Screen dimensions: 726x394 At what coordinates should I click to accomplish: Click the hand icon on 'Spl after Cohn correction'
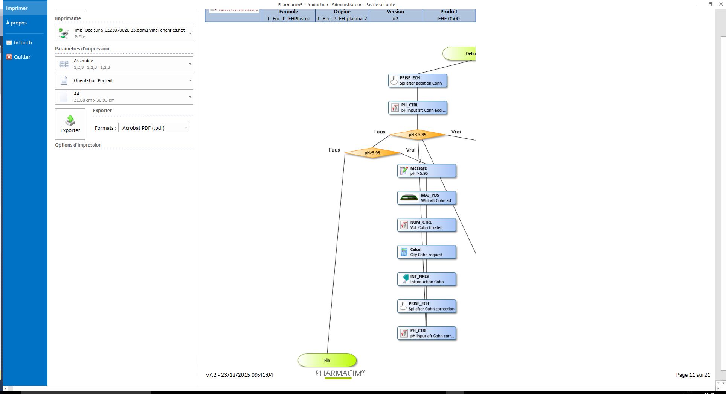pos(403,306)
